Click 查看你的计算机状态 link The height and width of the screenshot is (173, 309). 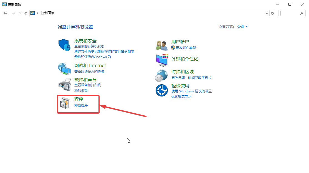[x=89, y=46]
